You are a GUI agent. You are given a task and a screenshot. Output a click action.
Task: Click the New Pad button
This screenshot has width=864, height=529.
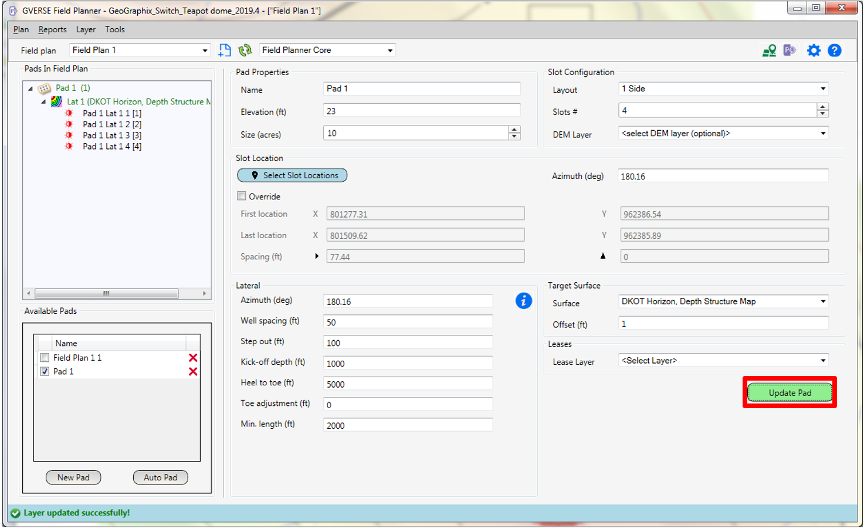click(x=73, y=477)
